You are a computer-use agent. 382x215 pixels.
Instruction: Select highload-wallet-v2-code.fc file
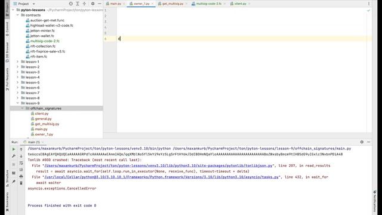coord(50,25)
